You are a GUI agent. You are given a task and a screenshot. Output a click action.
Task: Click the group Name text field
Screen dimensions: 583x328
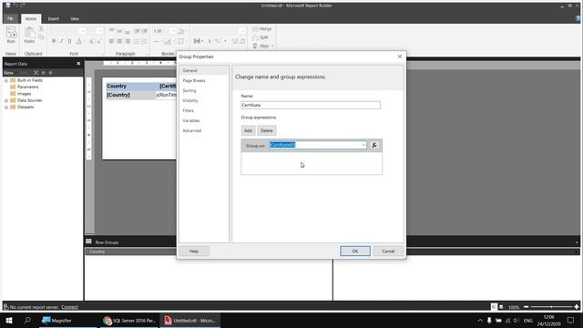311,106
